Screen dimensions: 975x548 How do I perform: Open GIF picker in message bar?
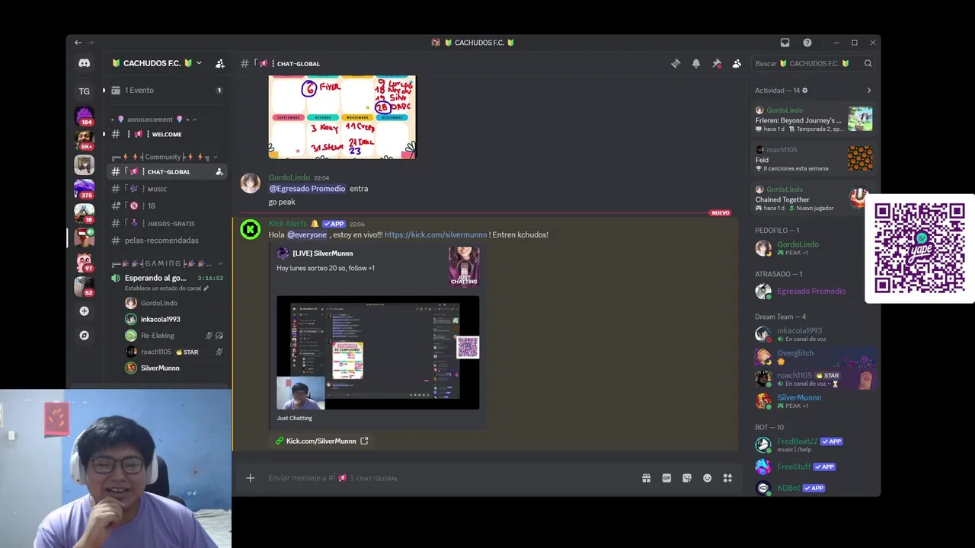667,478
